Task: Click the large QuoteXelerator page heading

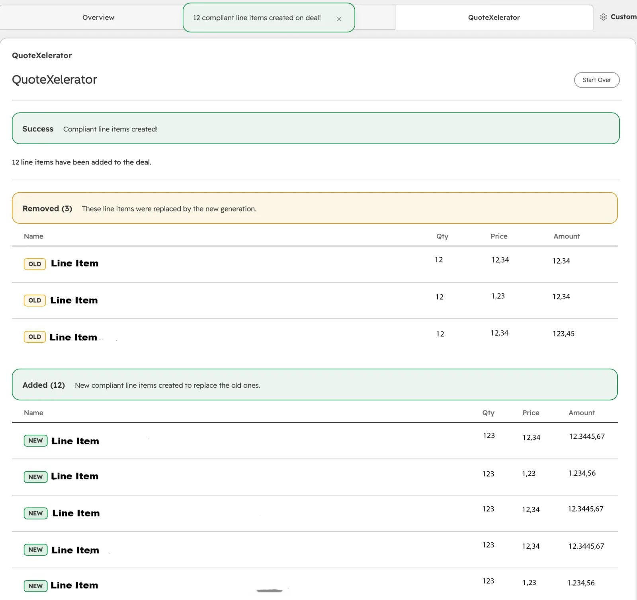Action: [55, 80]
